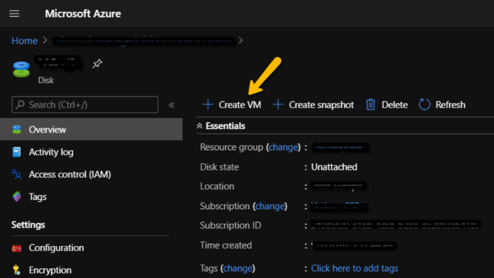Image resolution: width=494 pixels, height=278 pixels.
Task: Open the hamburger portal menu
Action: (14, 14)
